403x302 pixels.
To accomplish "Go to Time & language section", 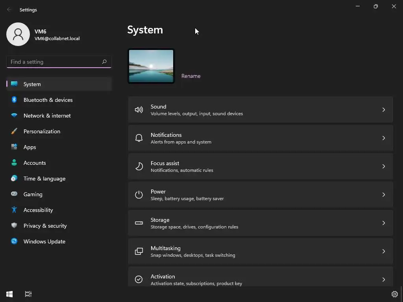I will pyautogui.click(x=44, y=179).
